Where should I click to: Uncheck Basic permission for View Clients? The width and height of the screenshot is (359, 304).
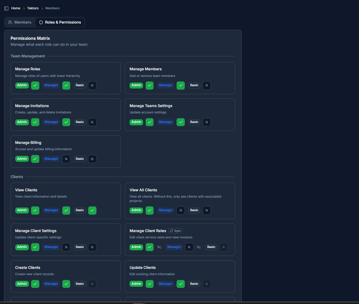(x=92, y=211)
